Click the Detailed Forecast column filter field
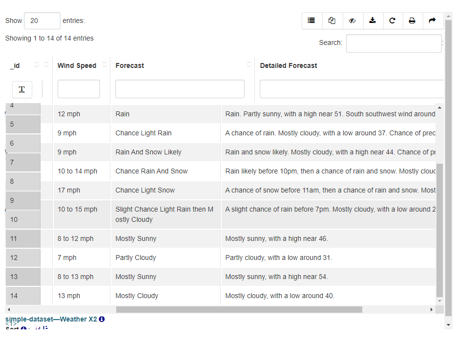The image size is (456, 344). click(352, 89)
